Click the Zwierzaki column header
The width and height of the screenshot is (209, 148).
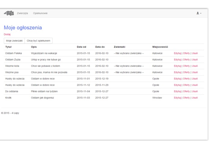click(x=119, y=47)
